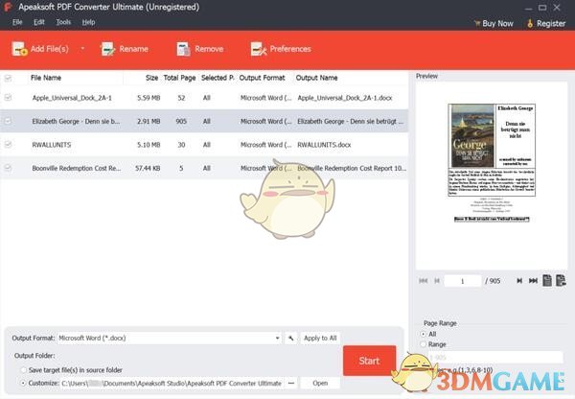Open the File menu

click(x=17, y=22)
